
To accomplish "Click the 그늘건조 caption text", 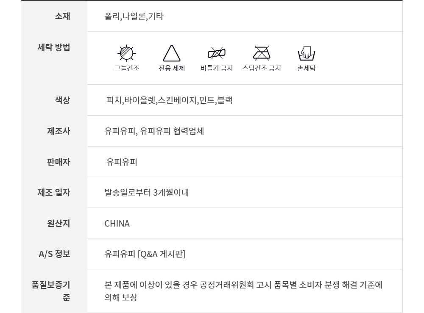I will tap(126, 68).
